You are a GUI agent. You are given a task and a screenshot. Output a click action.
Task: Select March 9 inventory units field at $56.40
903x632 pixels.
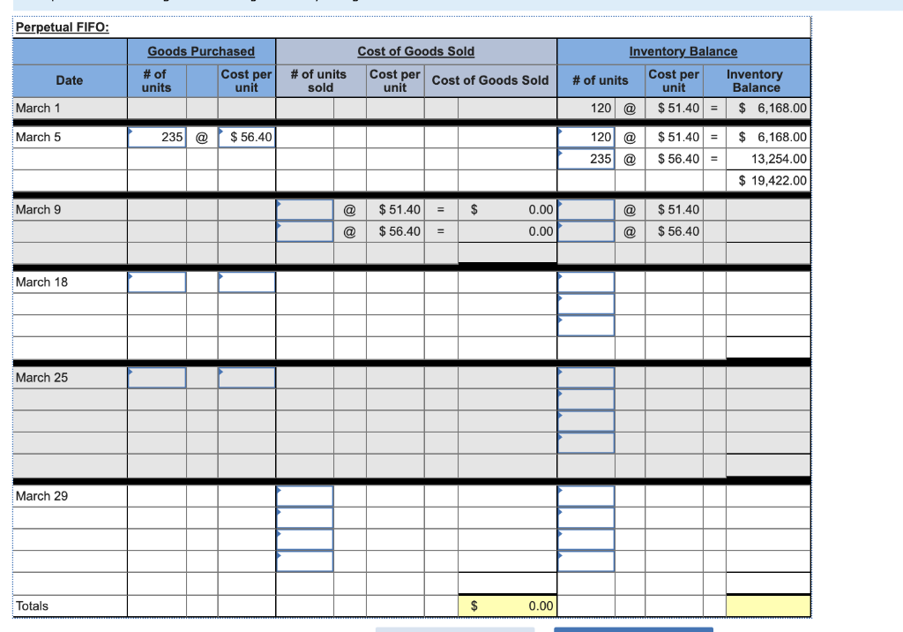[586, 231]
